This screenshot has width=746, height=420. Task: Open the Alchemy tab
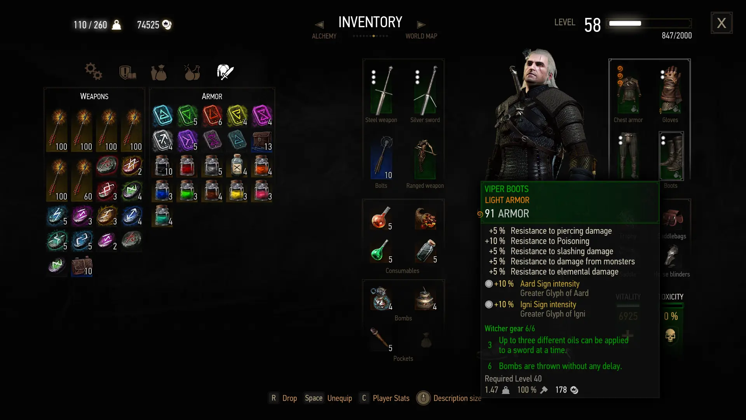[x=324, y=36]
